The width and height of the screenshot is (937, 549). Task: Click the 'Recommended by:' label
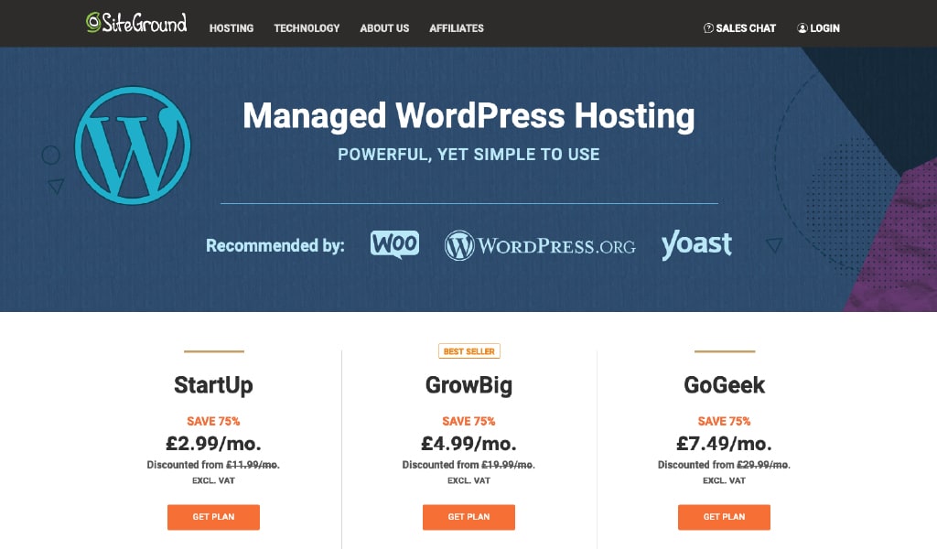point(275,245)
